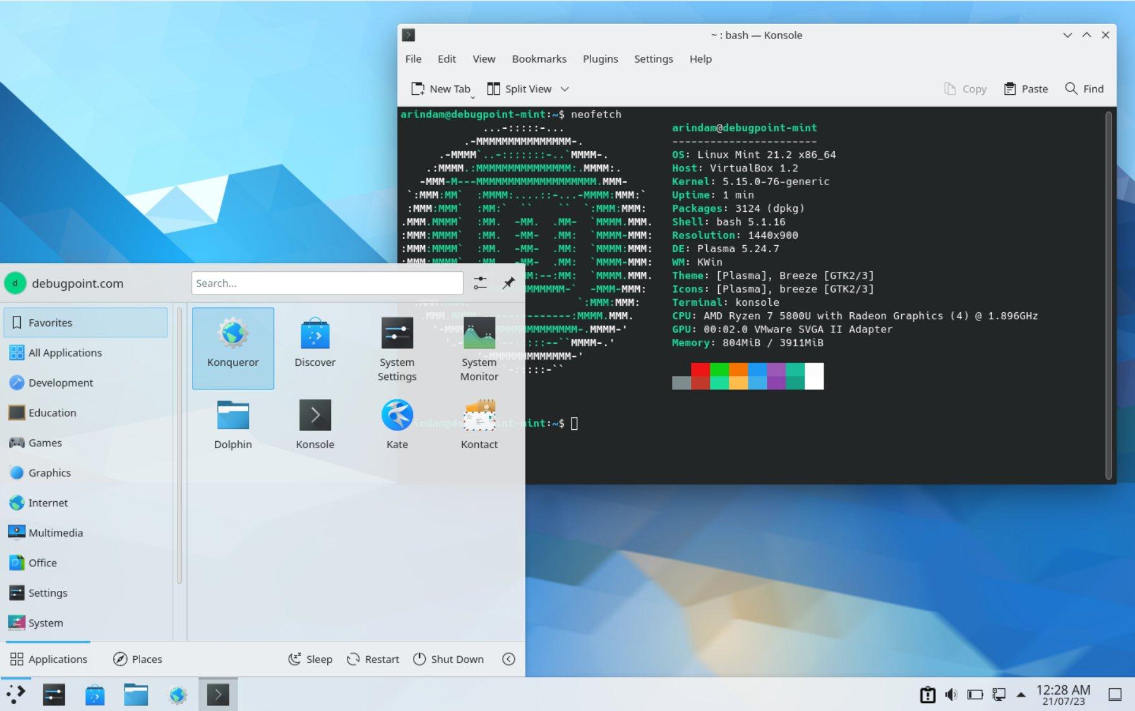
Task: Collapse the launcher footer with back chevron
Action: [509, 659]
